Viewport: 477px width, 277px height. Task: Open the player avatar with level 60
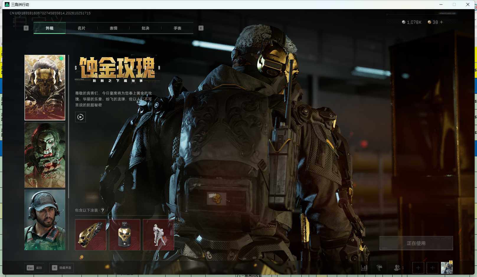[447, 268]
